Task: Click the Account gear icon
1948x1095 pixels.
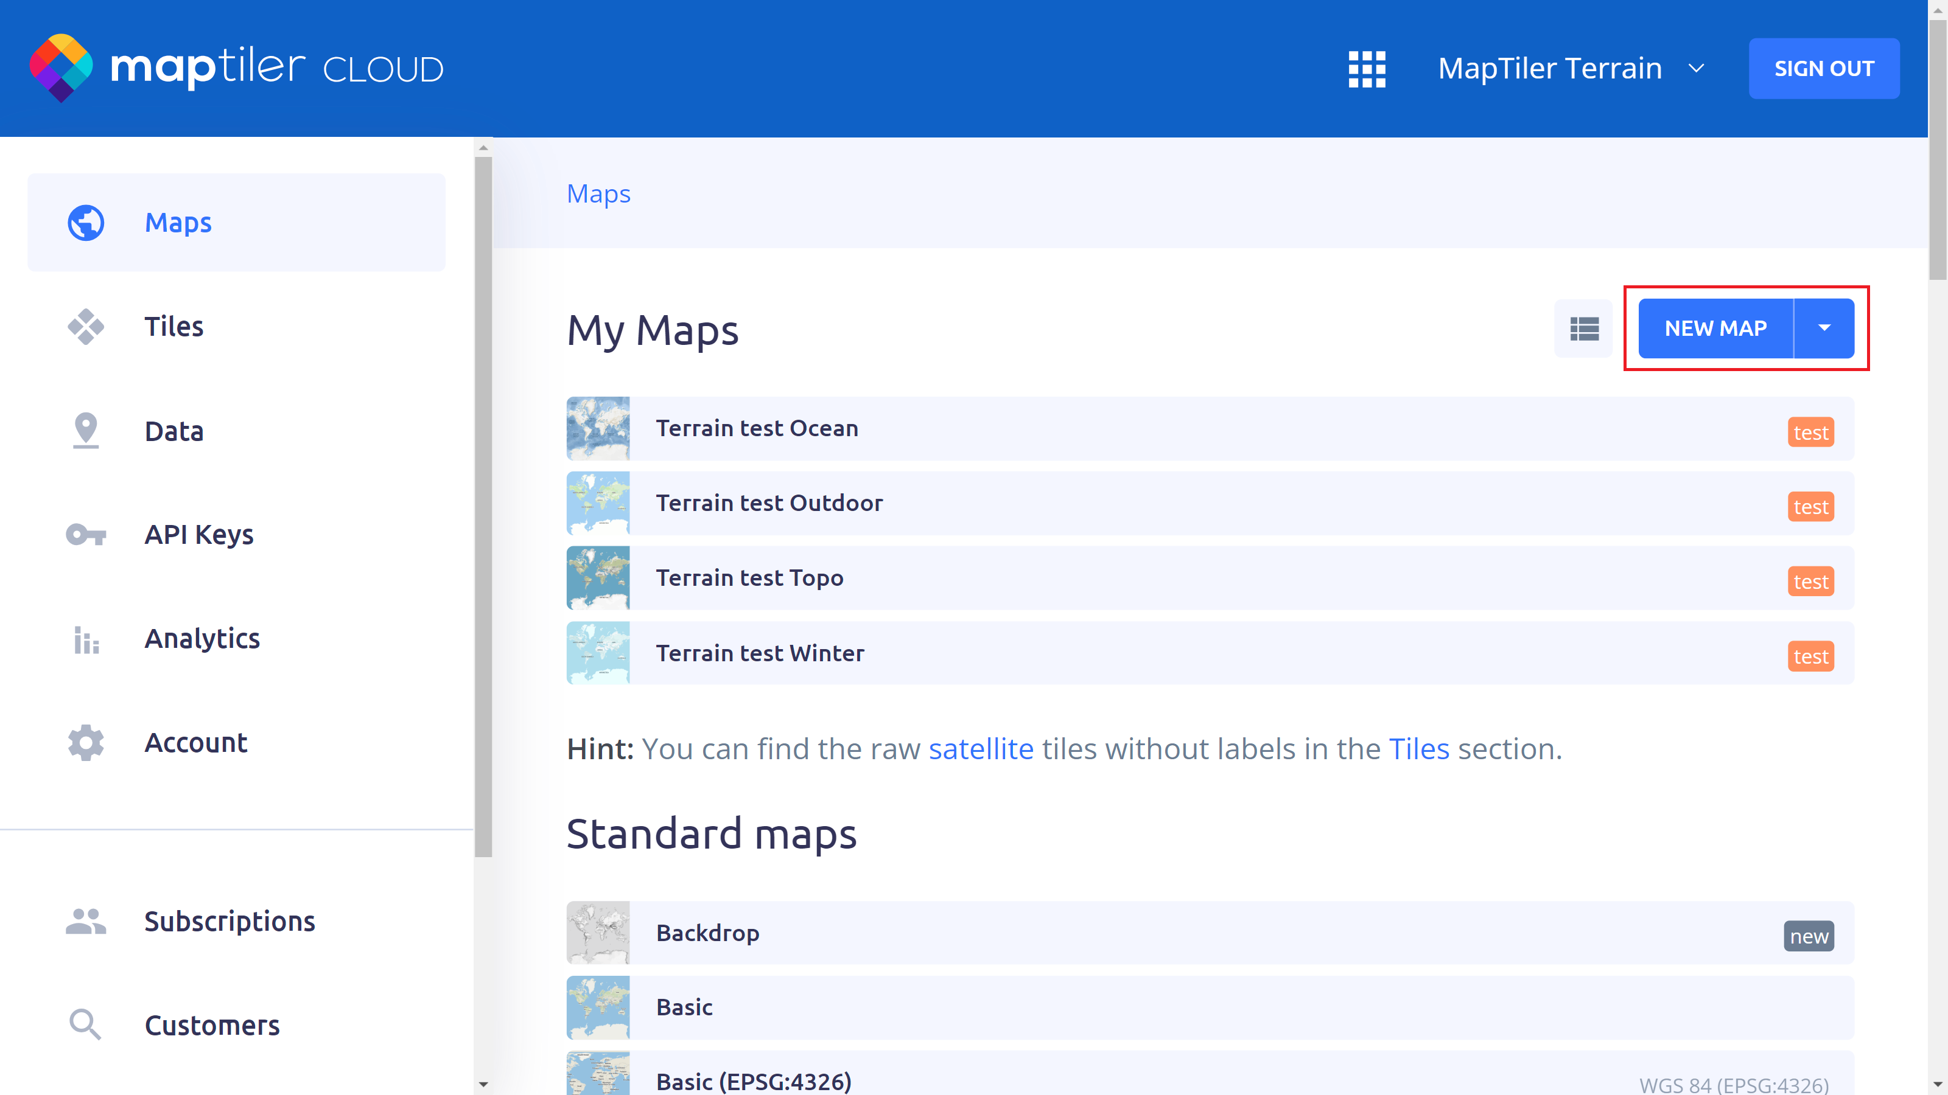Action: 85,743
